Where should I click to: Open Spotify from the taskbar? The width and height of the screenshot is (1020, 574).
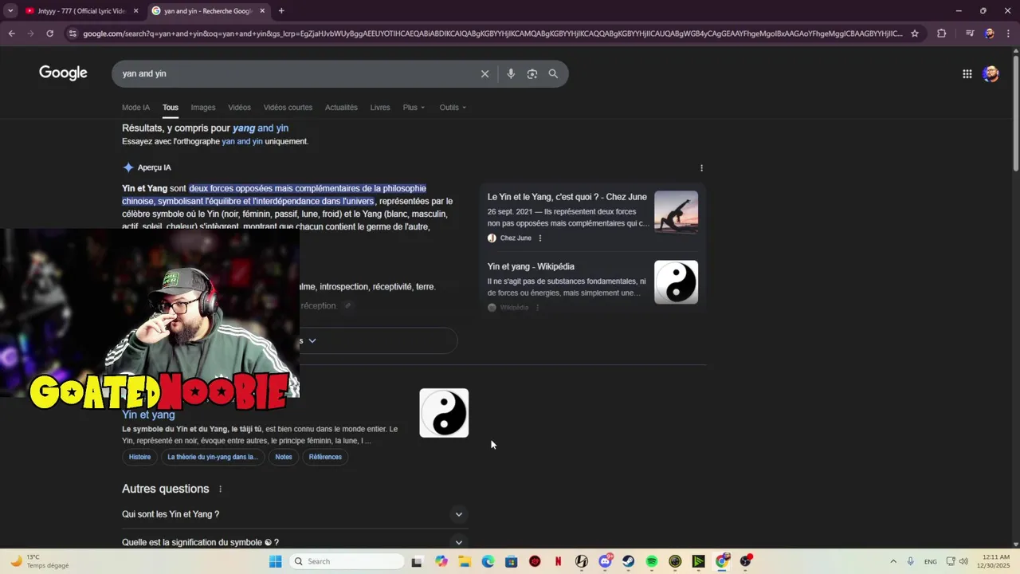pos(651,561)
